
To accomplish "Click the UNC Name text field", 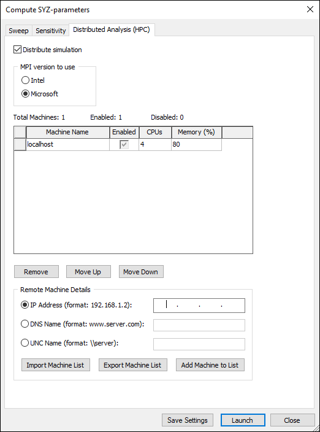I will (199, 344).
